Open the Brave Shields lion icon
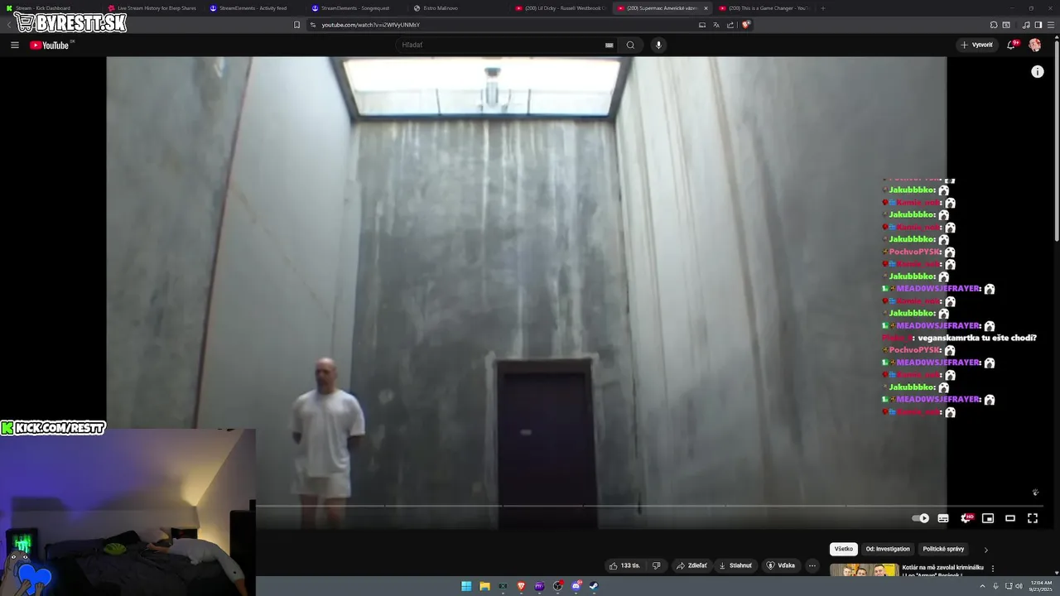The width and height of the screenshot is (1060, 596). point(746,25)
